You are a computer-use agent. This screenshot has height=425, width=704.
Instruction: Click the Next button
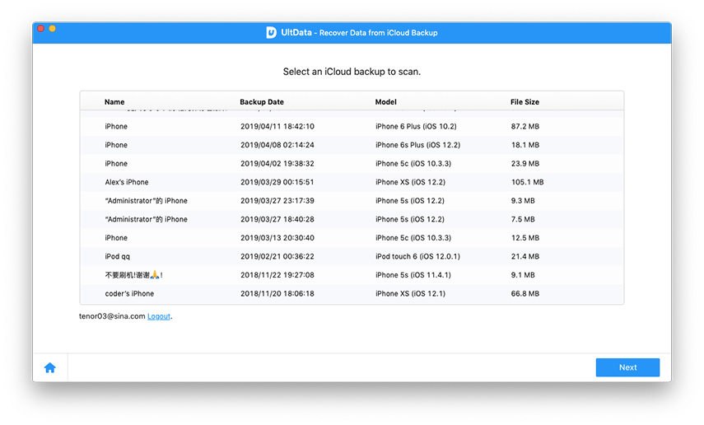click(x=627, y=367)
